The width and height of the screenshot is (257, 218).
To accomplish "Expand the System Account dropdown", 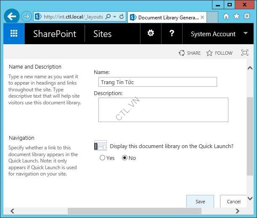I will click(x=246, y=34).
